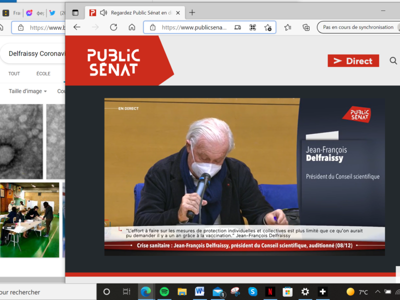The height and width of the screenshot is (300, 400).
Task: Click the Public Sénat logo
Action: coord(113,62)
